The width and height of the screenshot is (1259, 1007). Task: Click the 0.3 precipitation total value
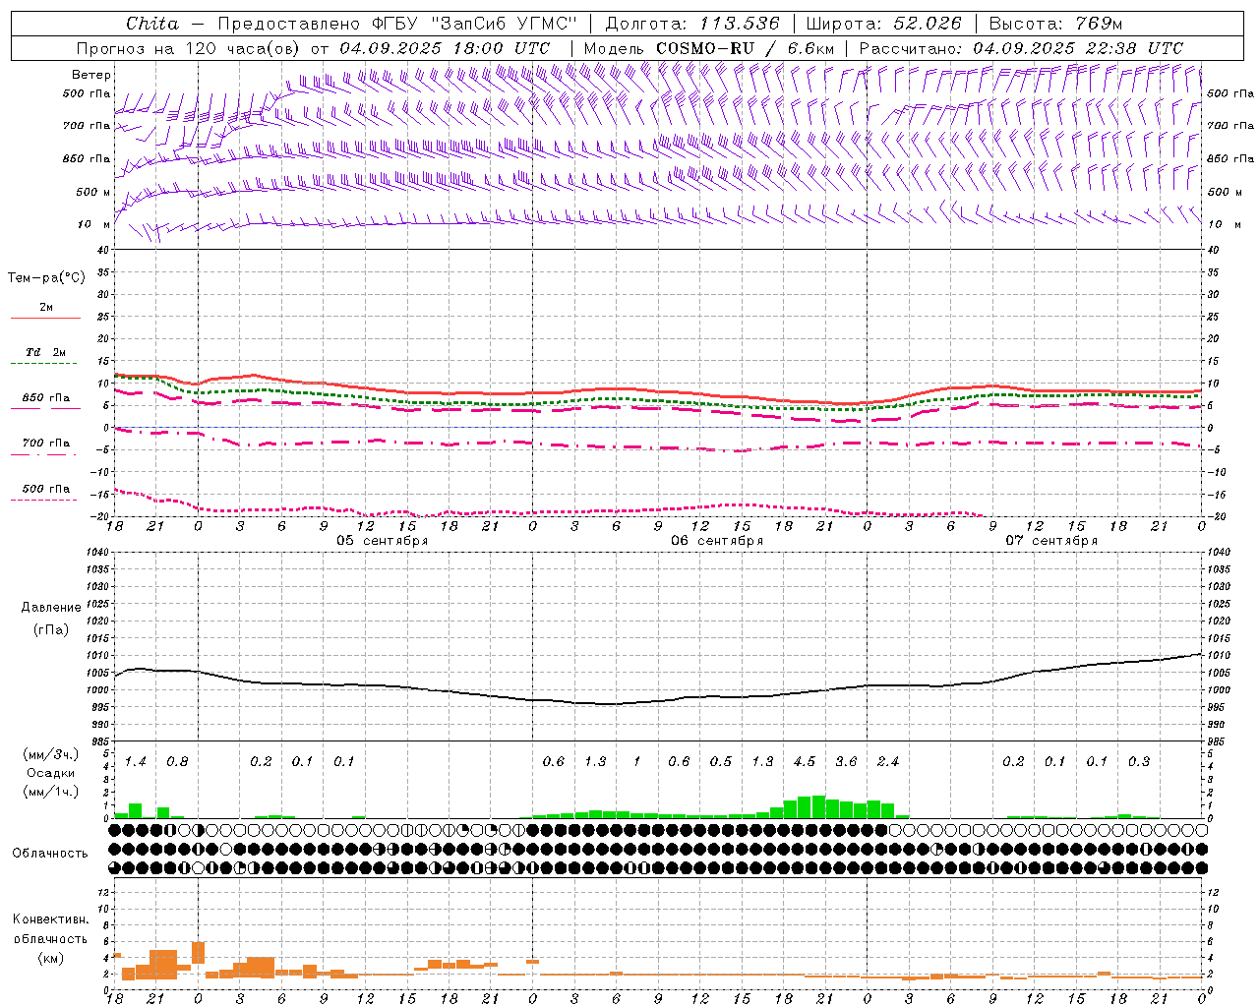click(1139, 762)
